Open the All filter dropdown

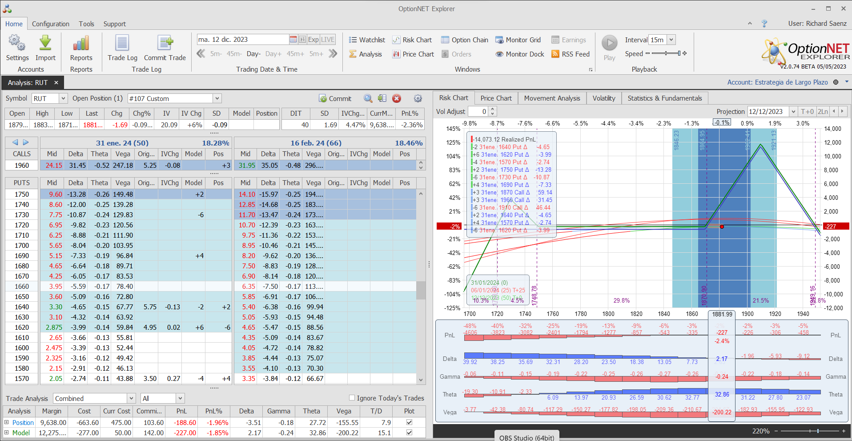(180, 398)
